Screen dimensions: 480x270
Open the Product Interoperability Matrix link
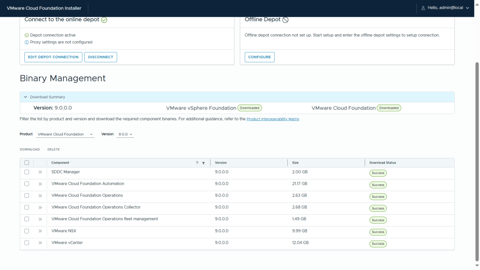[x=272, y=119]
